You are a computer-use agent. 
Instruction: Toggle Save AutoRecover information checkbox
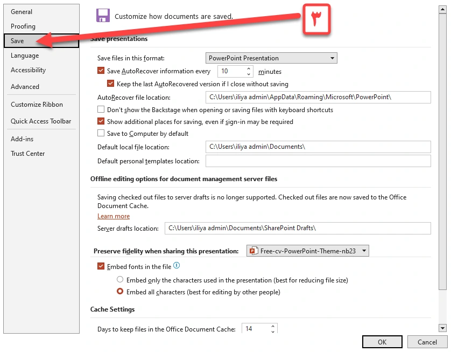pyautogui.click(x=101, y=71)
